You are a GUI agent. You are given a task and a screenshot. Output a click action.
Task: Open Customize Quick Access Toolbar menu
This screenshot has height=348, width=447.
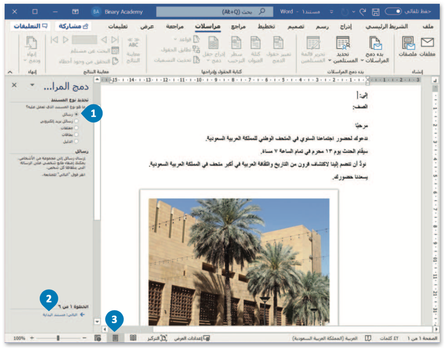pyautogui.click(x=332, y=12)
